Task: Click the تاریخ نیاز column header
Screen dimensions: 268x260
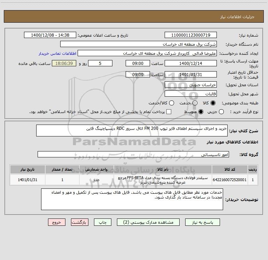Action: [x=27, y=170]
